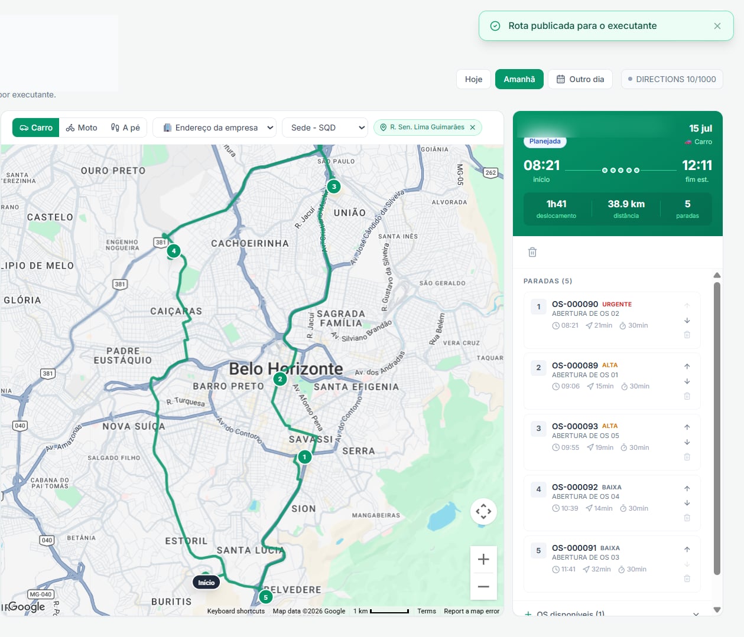Click the URGENTE priority label
Viewport: 744px width, 637px height.
617,305
